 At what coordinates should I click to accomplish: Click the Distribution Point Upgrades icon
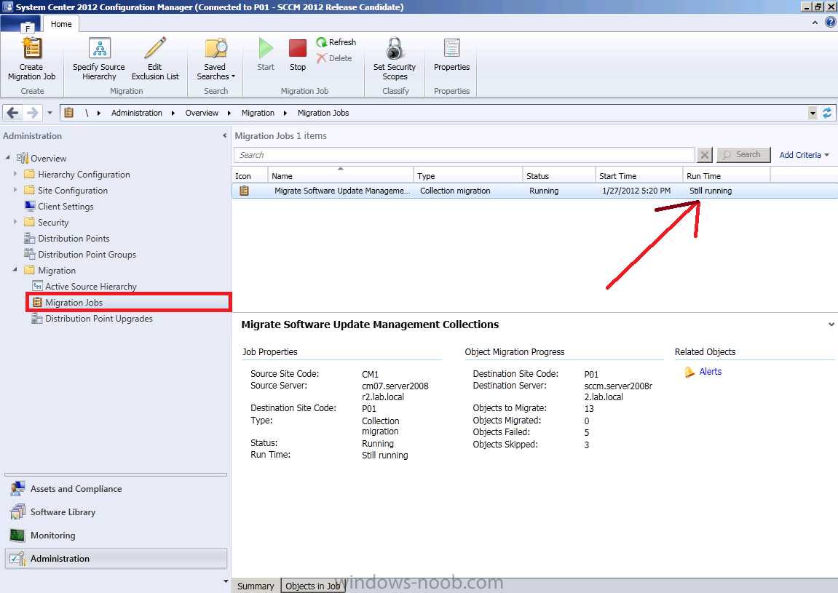[x=37, y=319]
